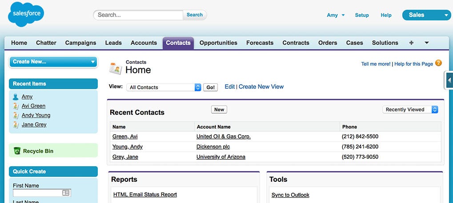
Task: Open contact Green, Avi in table
Action: pyautogui.click(x=125, y=137)
